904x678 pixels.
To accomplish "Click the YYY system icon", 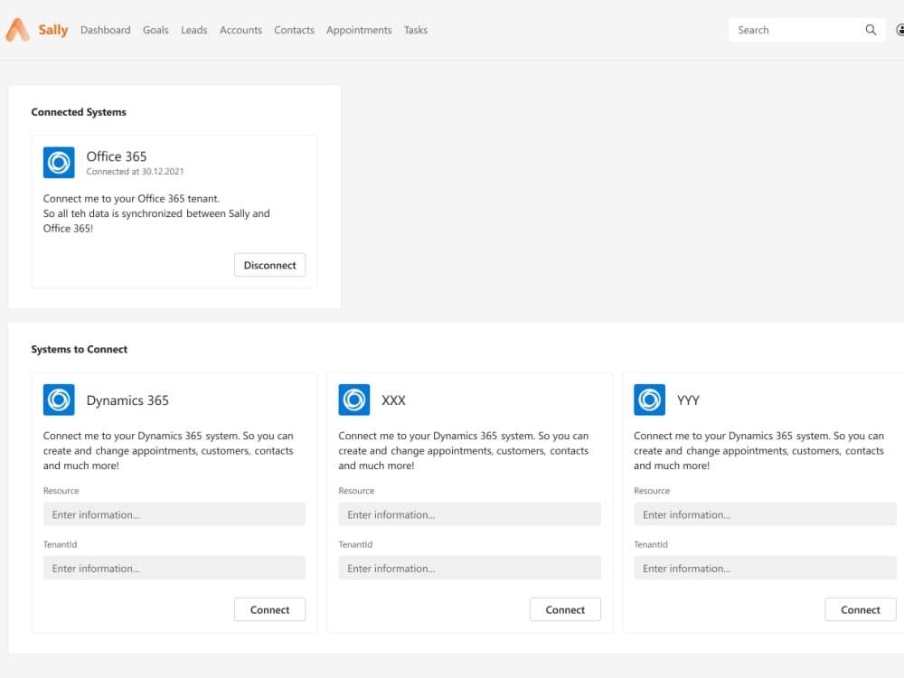I will (649, 400).
